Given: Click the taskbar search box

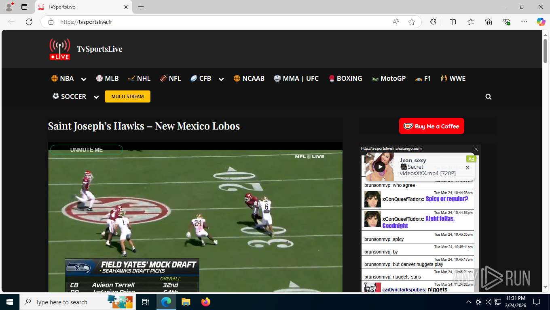Looking at the screenshot, I should 78,302.
